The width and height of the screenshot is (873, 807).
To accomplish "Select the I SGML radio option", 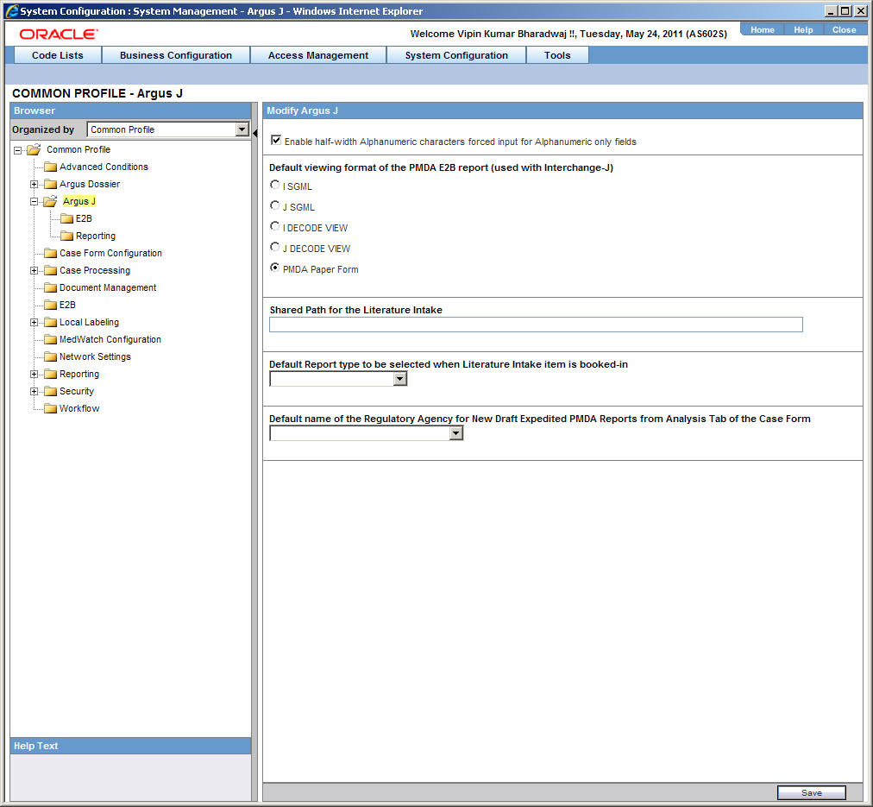I will tap(274, 185).
